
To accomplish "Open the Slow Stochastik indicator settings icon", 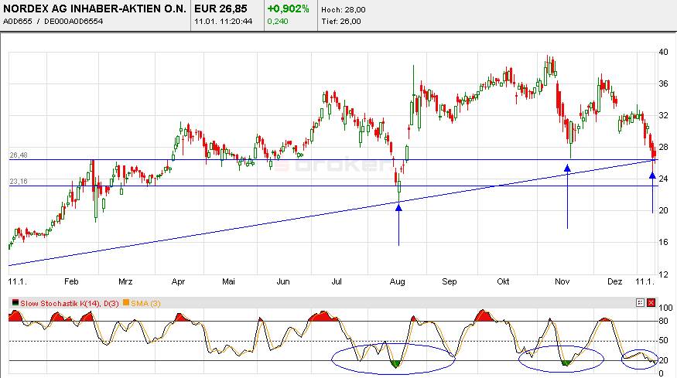I will [x=640, y=303].
